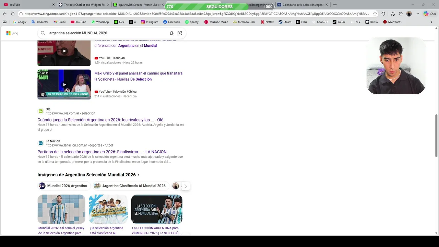The width and height of the screenshot is (439, 247).
Task: Open ChatGPT bookmark
Action: [319, 22]
